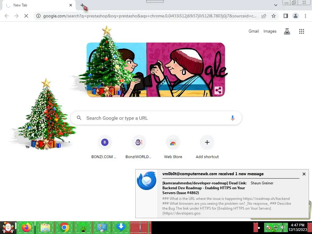The height and width of the screenshot is (234, 312).
Task: Add a new shortcut tile
Action: [x=207, y=147]
